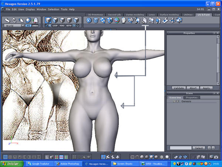Open the Selection menu
Viewport: 222px width, 167px height.
54,9
